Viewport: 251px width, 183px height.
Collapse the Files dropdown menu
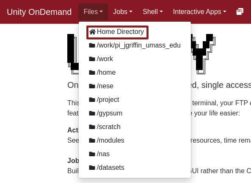93,12
